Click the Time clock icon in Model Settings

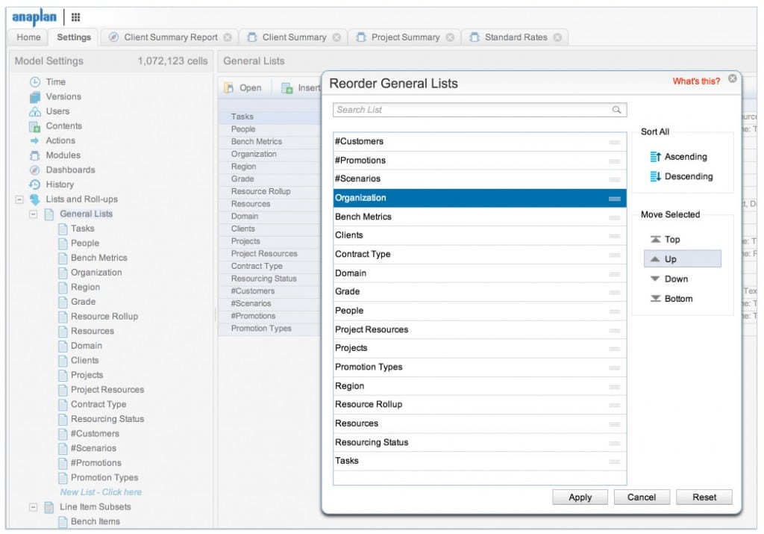click(34, 82)
